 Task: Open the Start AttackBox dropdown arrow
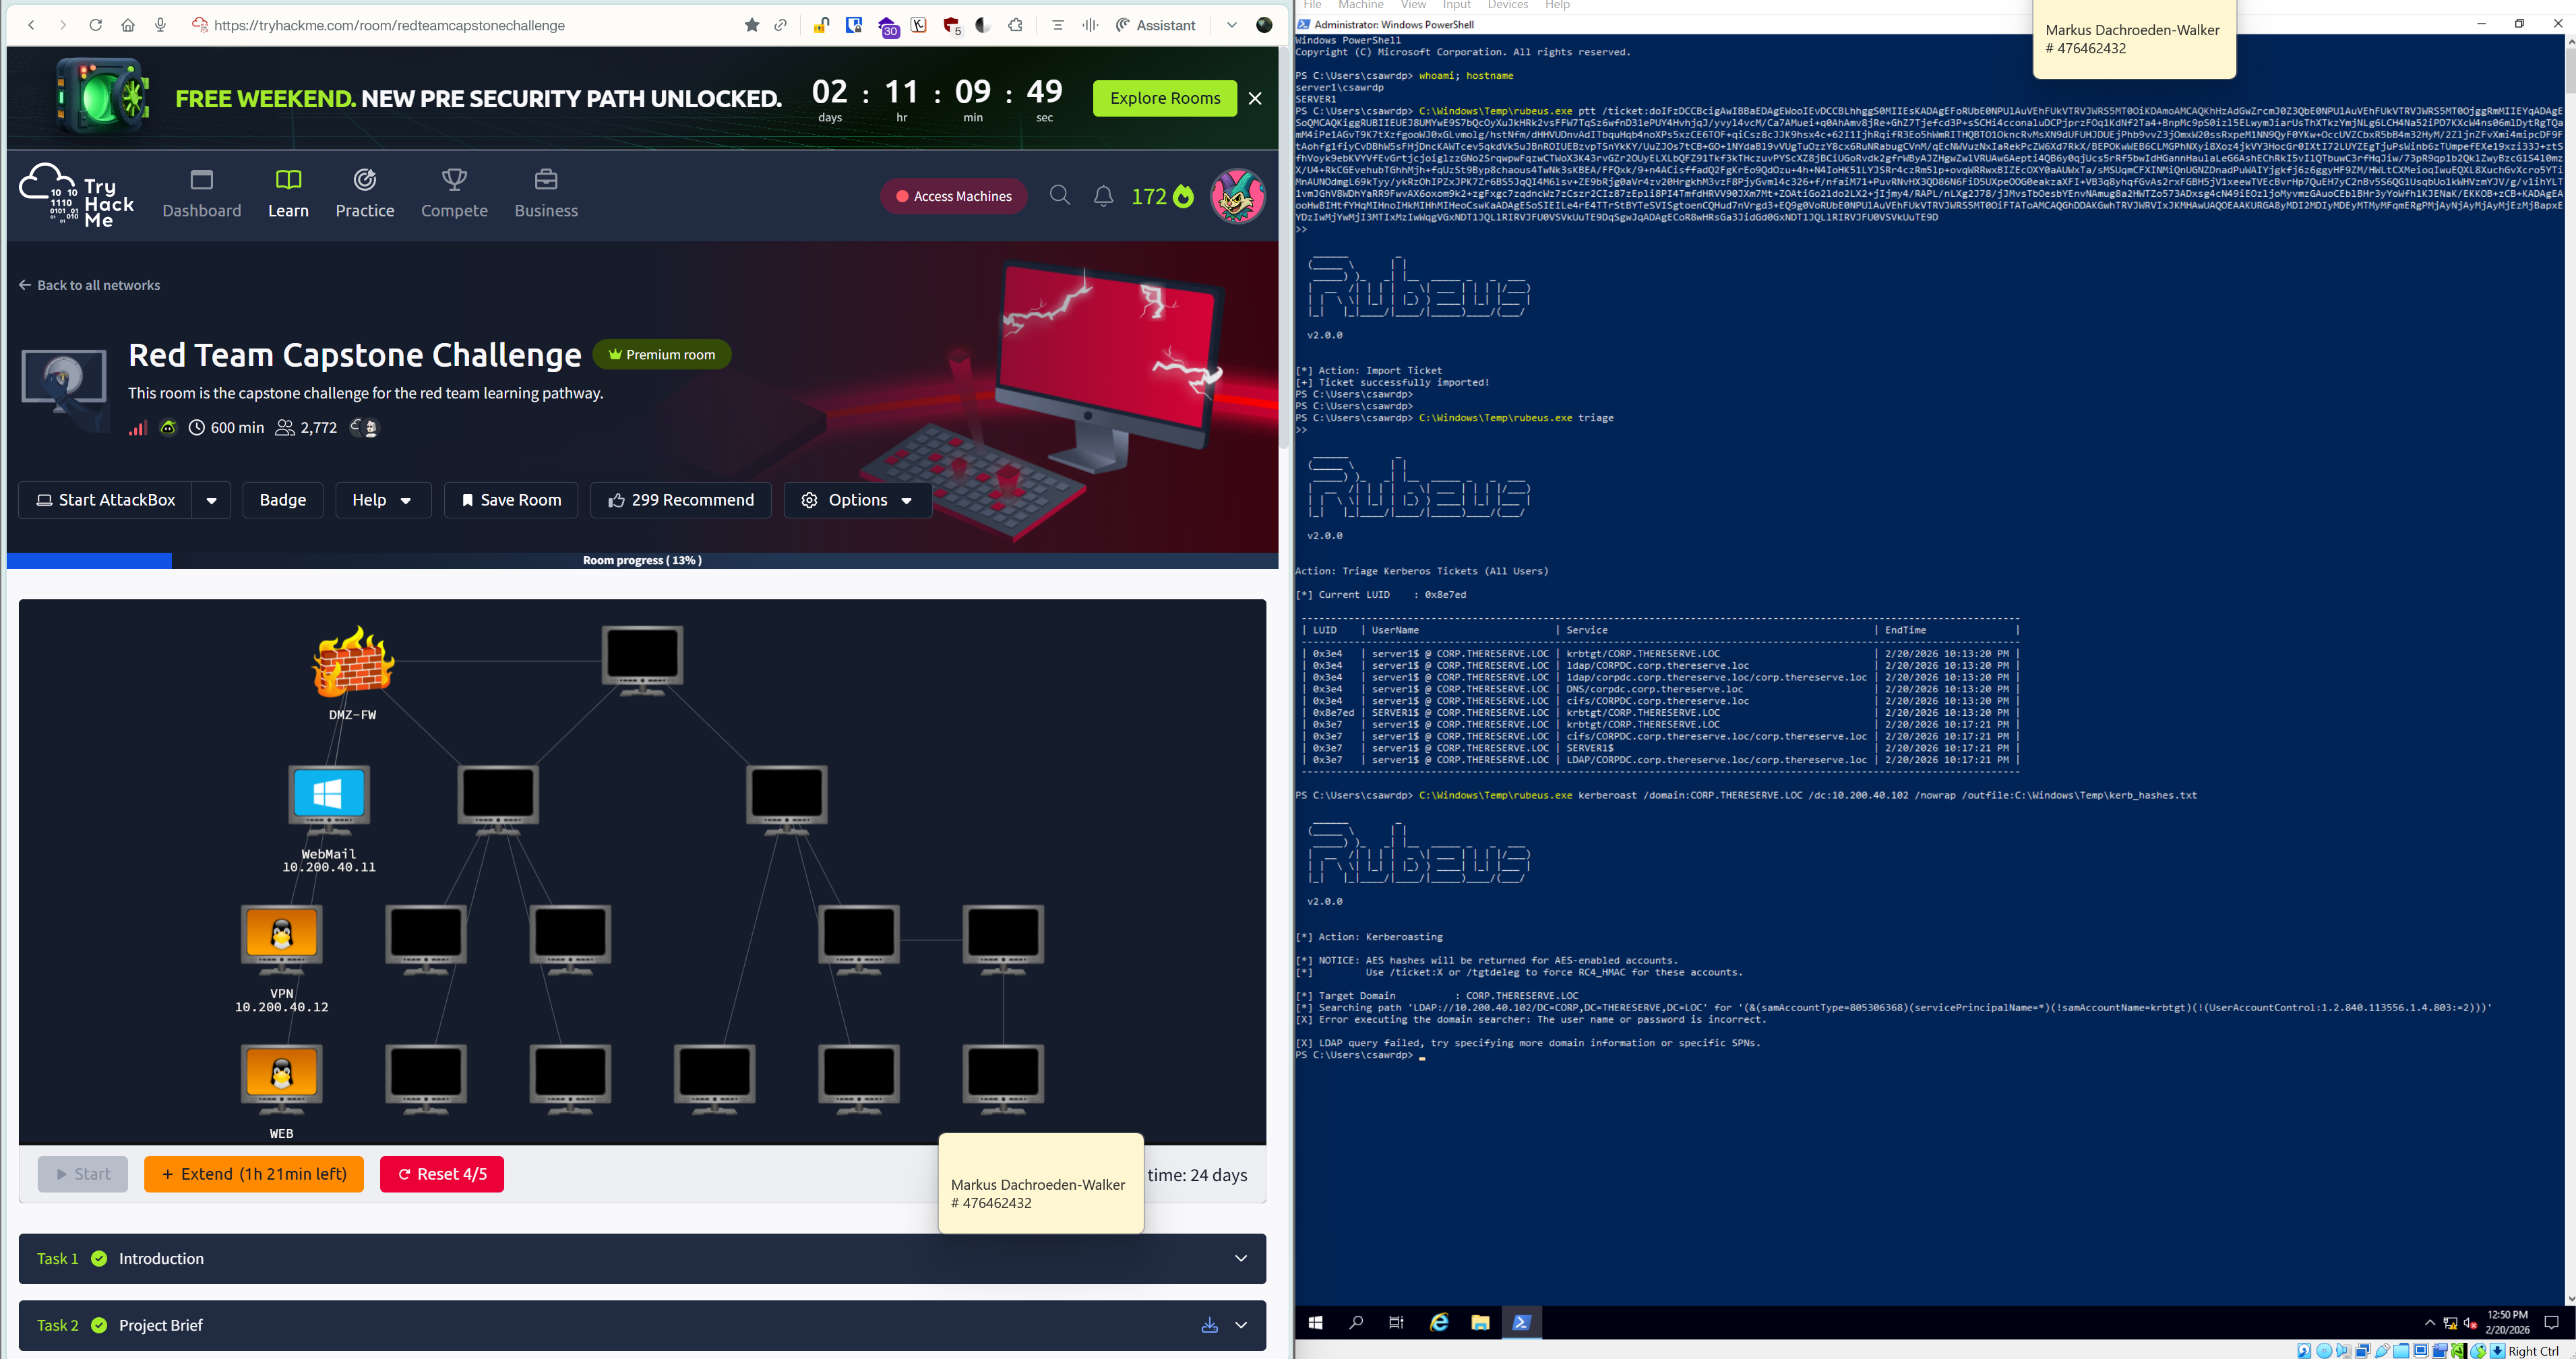(x=211, y=500)
